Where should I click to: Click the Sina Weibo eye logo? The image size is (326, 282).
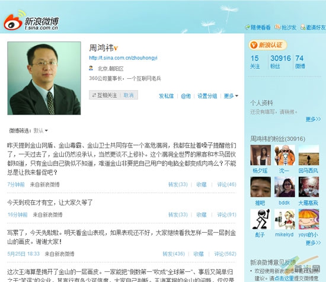pyautogui.click(x=13, y=21)
